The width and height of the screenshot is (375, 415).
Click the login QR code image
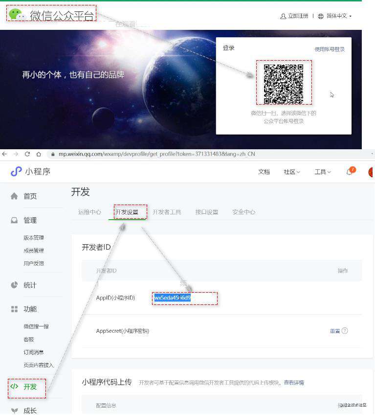(284, 84)
